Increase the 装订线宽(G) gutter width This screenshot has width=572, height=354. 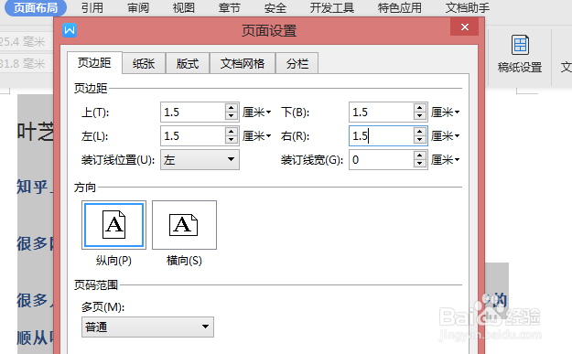pos(420,156)
